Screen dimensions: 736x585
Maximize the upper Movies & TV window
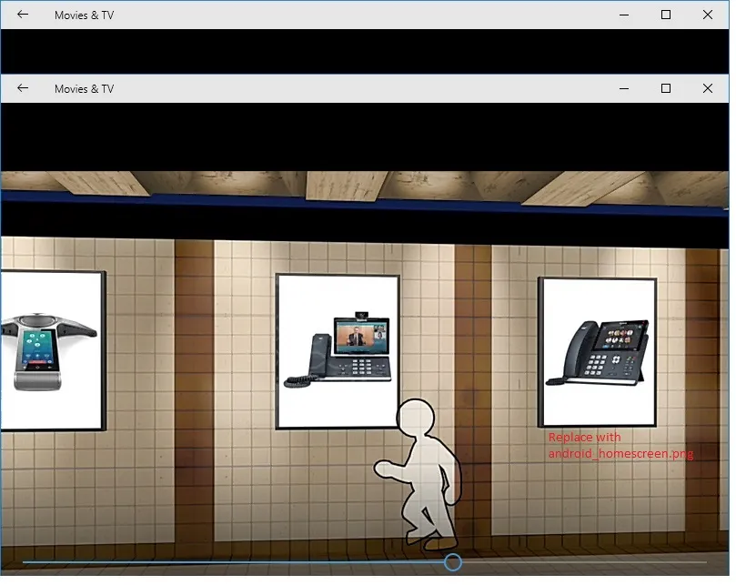666,15
